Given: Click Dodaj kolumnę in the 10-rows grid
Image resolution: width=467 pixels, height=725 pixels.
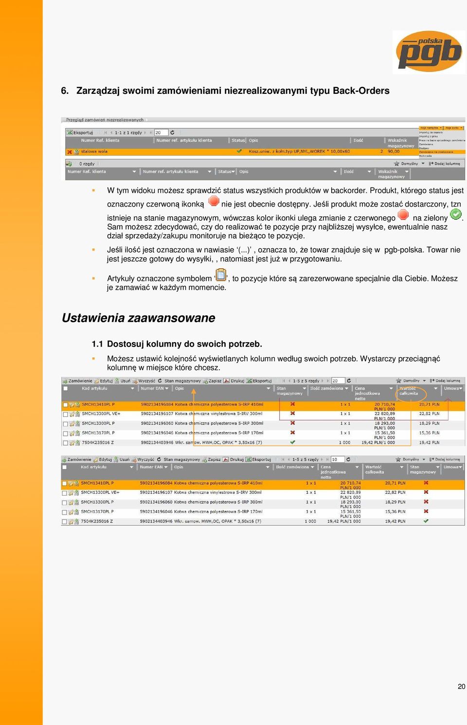Looking at the screenshot, I should click(x=445, y=459).
